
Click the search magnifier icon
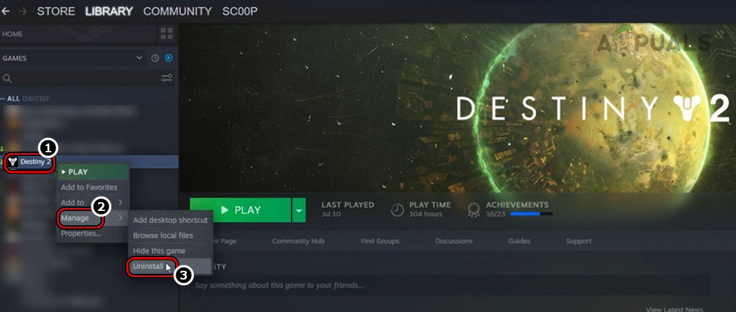click(x=7, y=78)
